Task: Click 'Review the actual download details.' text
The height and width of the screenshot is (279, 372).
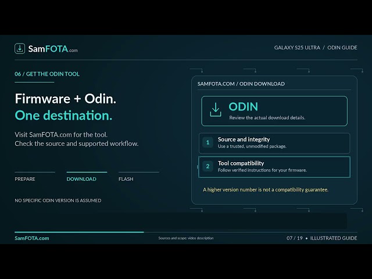Action: [x=267, y=117]
